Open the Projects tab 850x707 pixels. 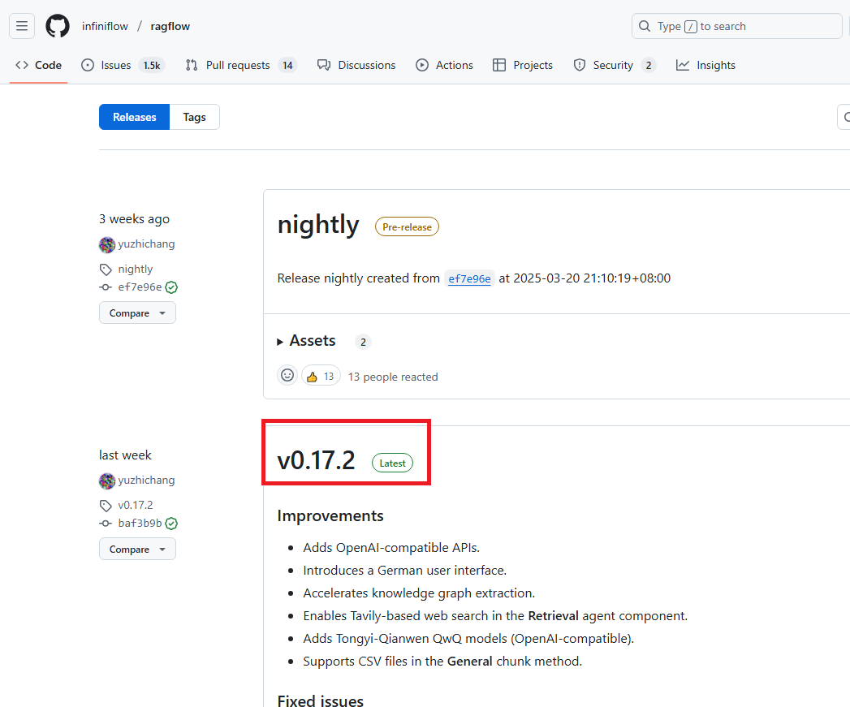click(523, 65)
